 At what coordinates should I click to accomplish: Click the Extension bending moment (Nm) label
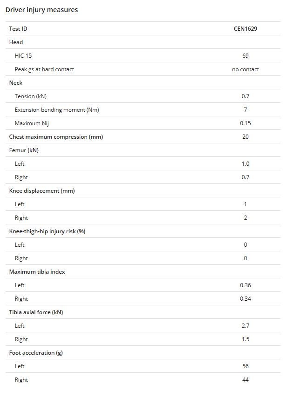pyautogui.click(x=57, y=110)
